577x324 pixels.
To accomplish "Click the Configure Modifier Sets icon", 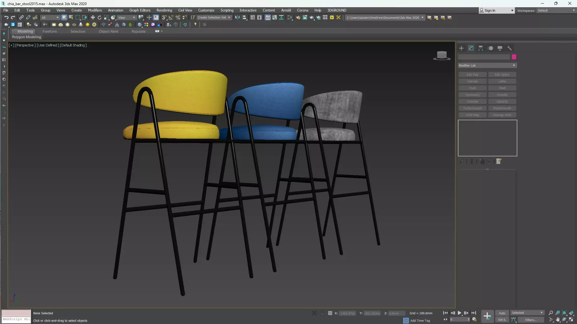I will pos(499,161).
